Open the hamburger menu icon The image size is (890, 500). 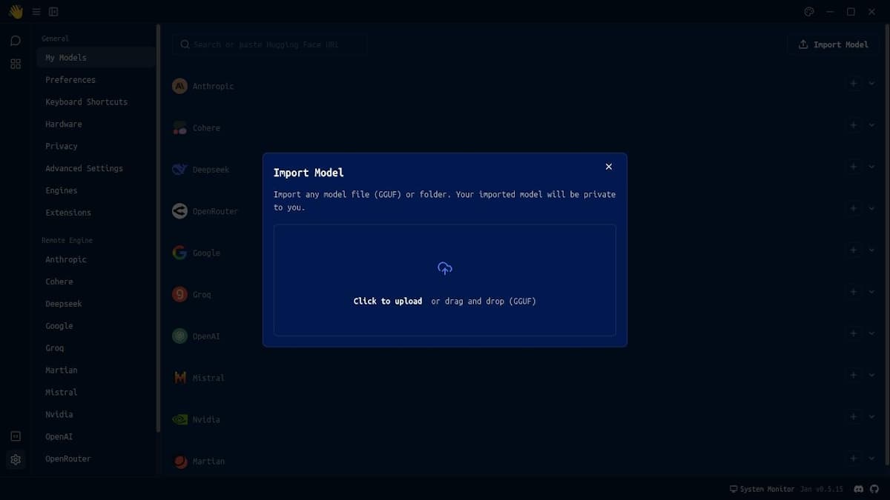[x=36, y=12]
